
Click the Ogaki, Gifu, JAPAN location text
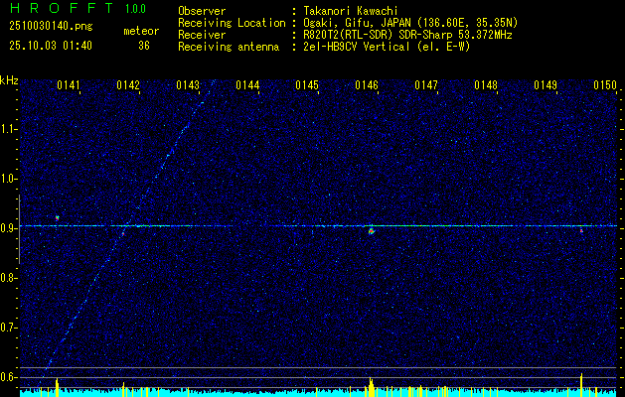[410, 23]
